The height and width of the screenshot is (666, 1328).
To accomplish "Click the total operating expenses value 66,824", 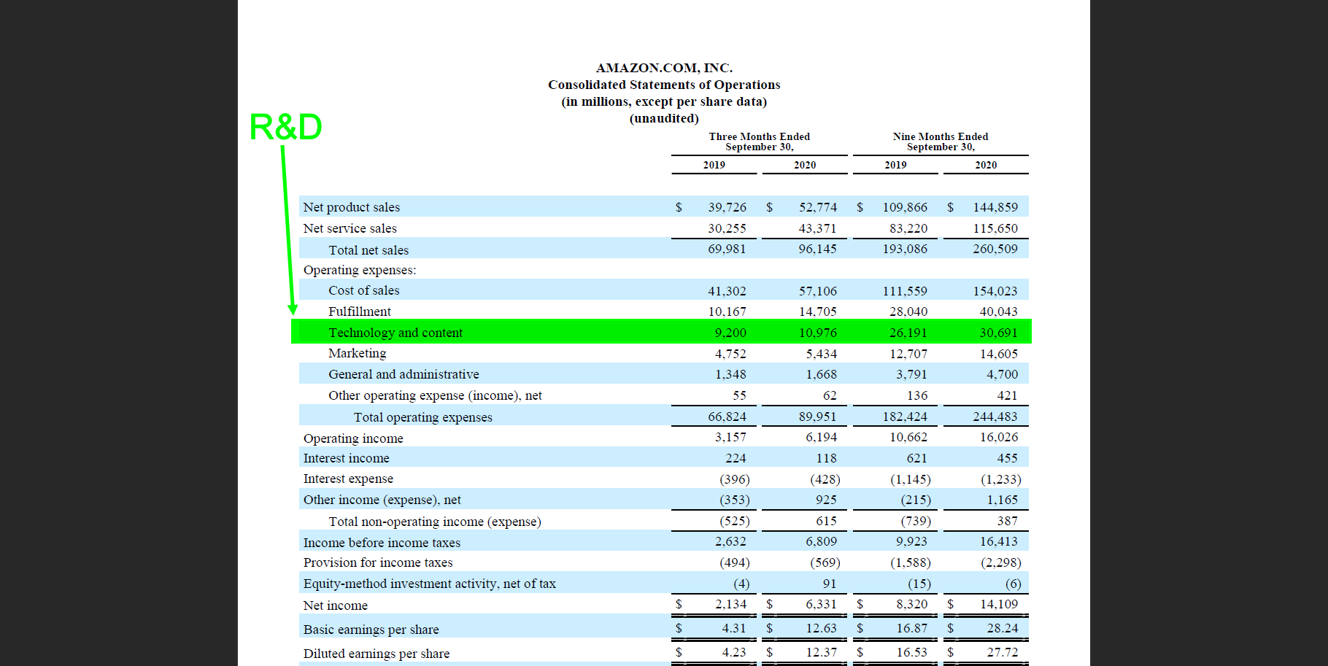I will 727,417.
